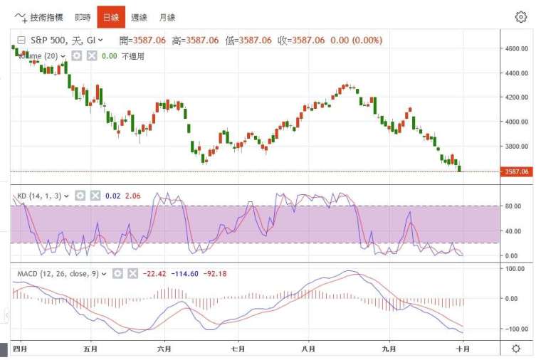Click the 五月 label on the time axis
This screenshot has height=360, width=541.
90,349
